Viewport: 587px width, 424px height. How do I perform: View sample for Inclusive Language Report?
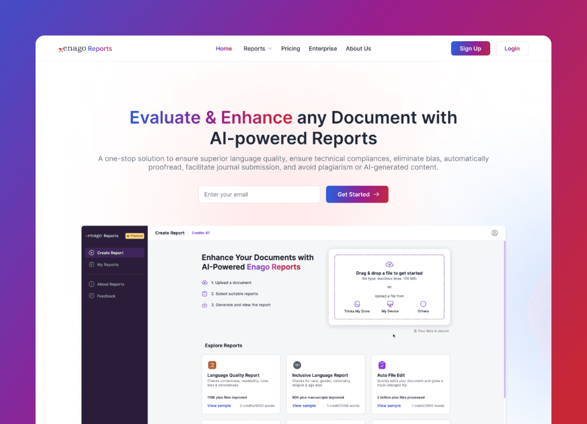pyautogui.click(x=304, y=405)
